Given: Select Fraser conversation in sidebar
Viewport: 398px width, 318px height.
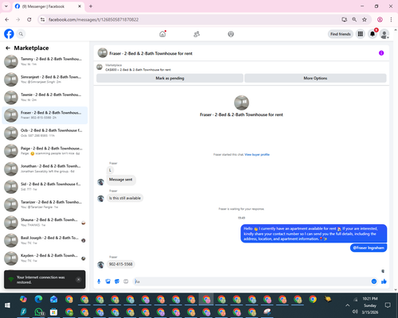Looking at the screenshot, I should (45, 115).
